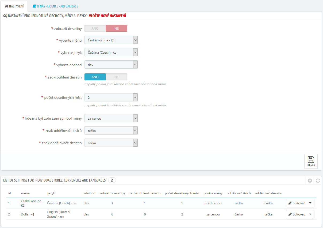Click the list count badge showing 2
Screen dimensions: 323x228
(112, 180)
